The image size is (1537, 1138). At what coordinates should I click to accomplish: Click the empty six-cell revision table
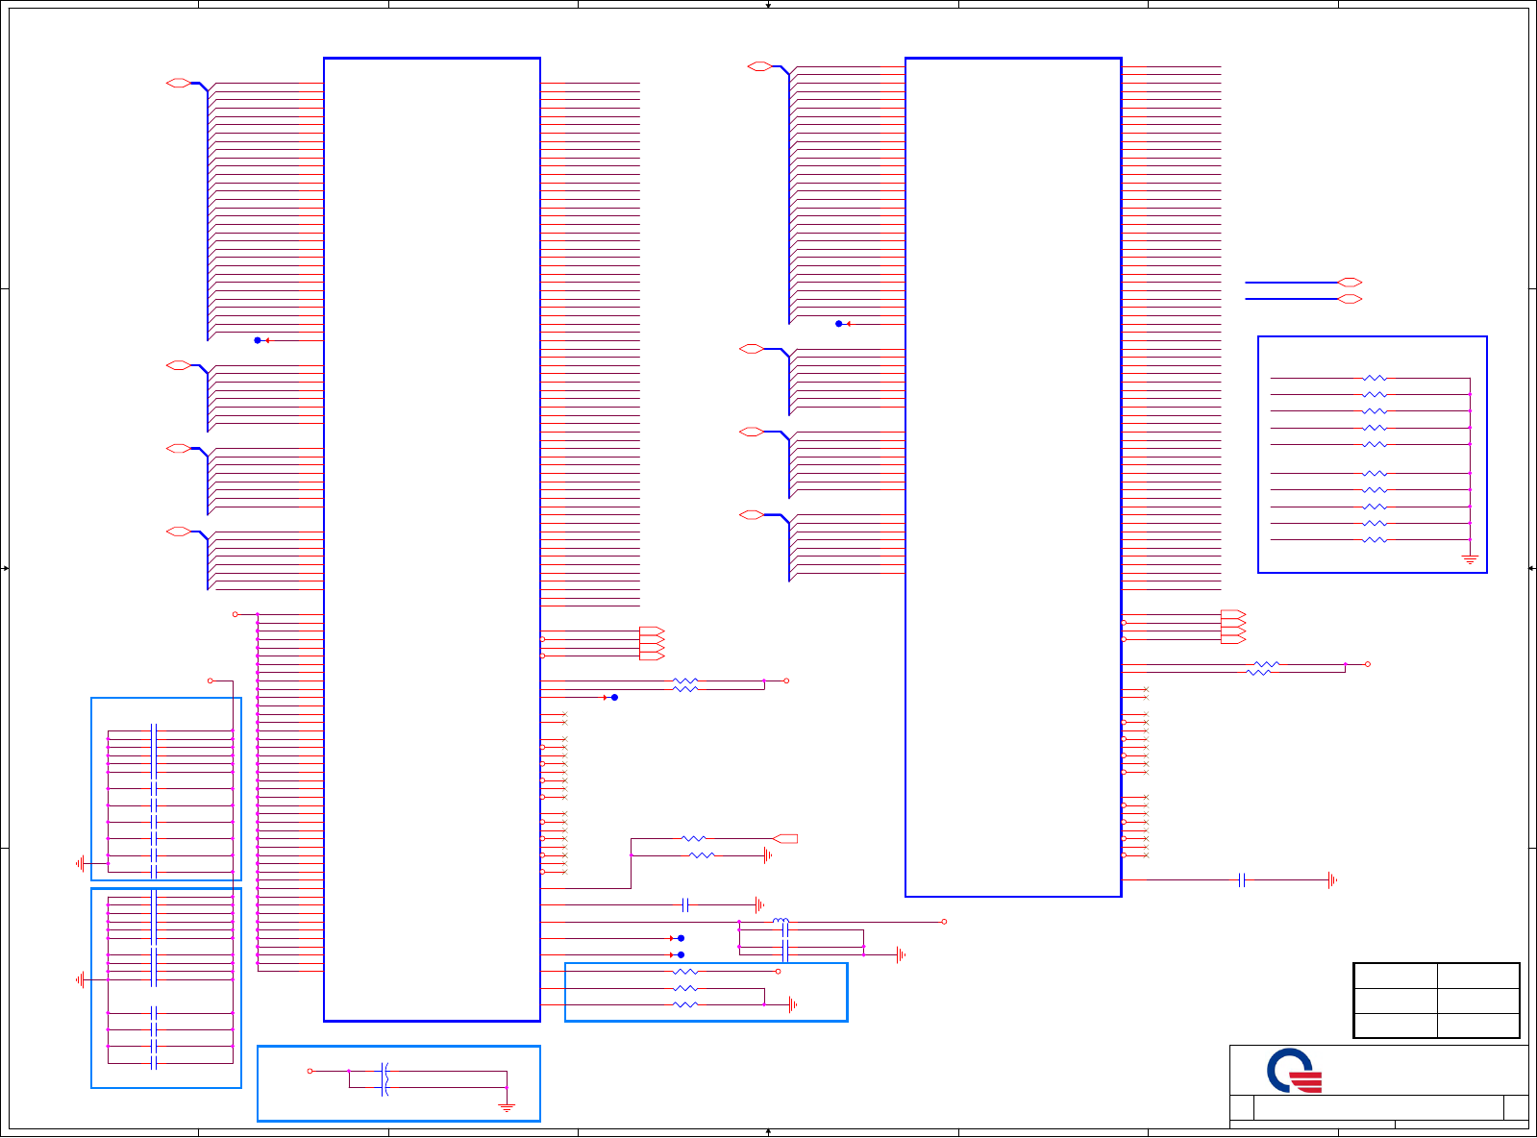(x=1436, y=1001)
